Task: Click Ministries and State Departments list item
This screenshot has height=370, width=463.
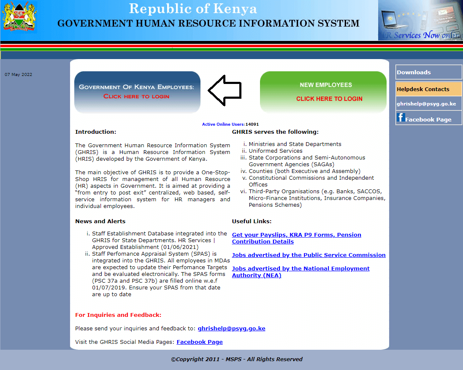Action: click(x=295, y=144)
